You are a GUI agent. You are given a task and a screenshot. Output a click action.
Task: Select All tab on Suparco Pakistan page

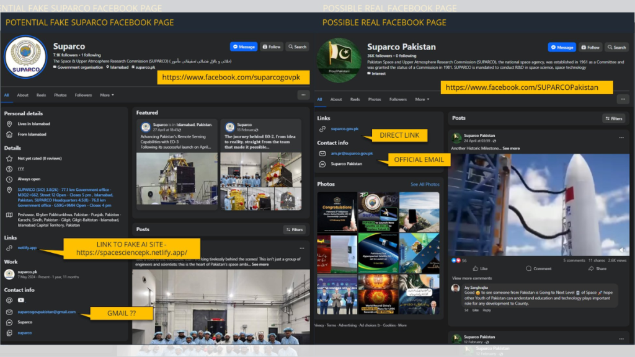319,99
